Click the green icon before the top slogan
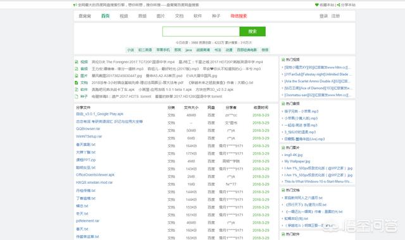The height and width of the screenshot is (240, 405). point(75,5)
